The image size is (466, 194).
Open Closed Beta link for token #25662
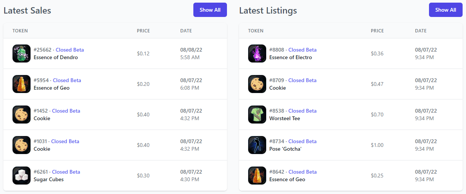point(69,50)
